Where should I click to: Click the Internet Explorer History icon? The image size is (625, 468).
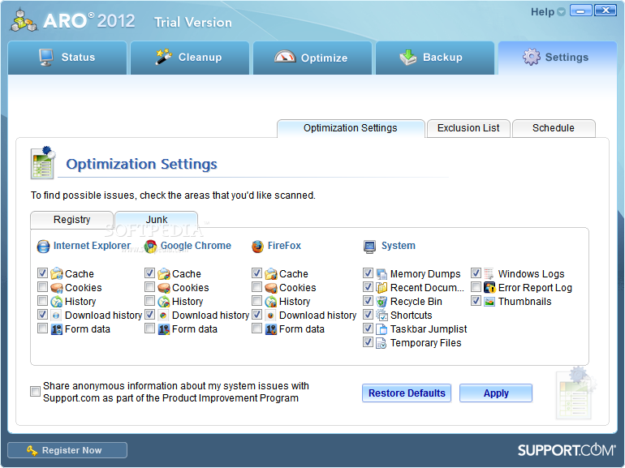(x=57, y=302)
